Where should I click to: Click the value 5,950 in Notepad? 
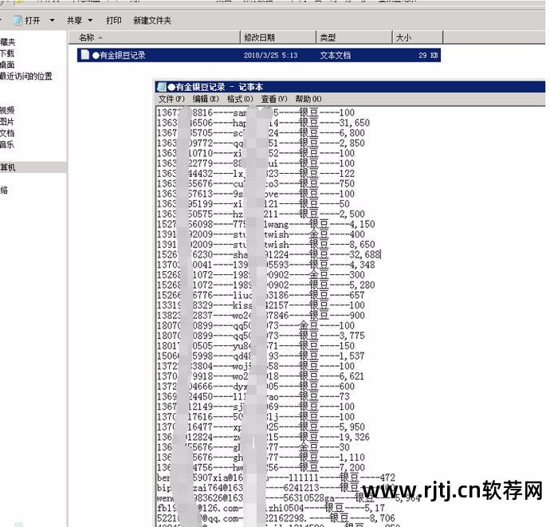point(352,427)
